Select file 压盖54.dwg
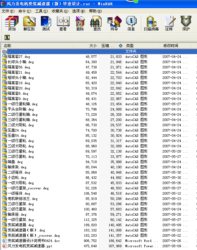 click(x=17, y=136)
